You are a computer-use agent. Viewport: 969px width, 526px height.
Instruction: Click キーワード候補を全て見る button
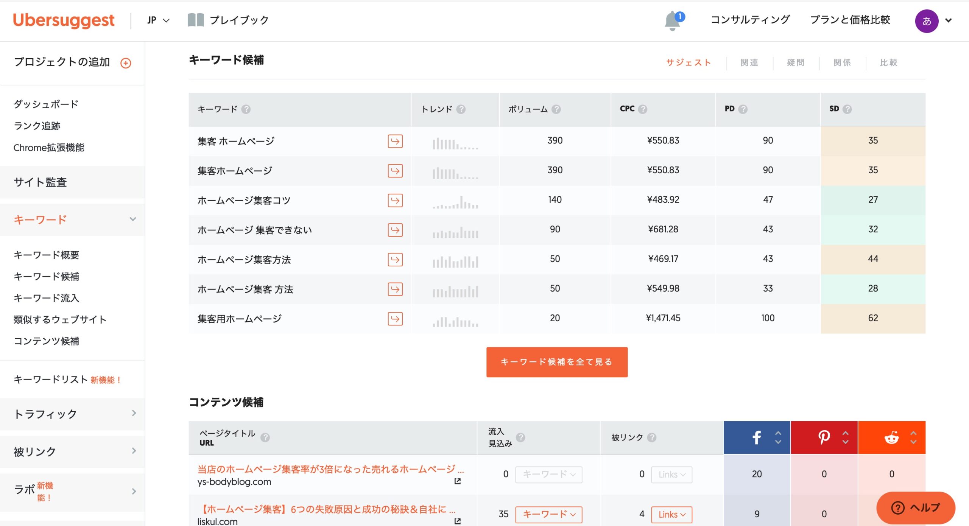557,362
